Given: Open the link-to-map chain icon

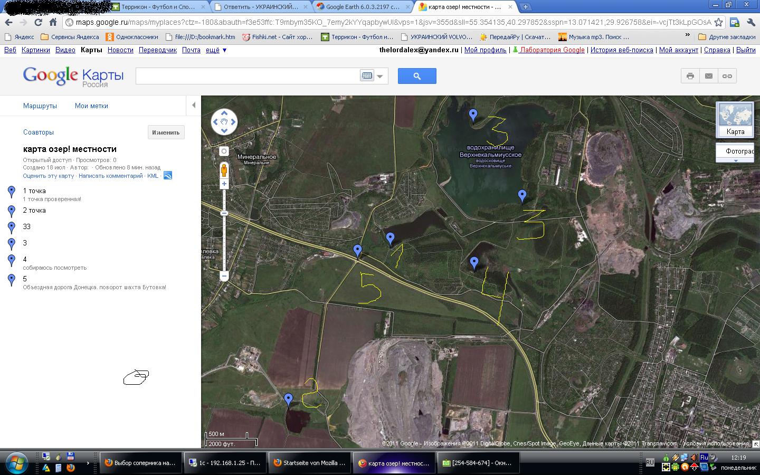Looking at the screenshot, I should pyautogui.click(x=727, y=76).
